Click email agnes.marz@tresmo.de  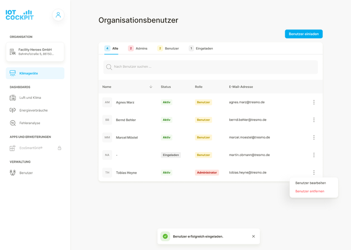pos(247,102)
